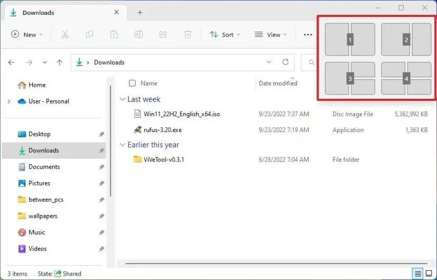The width and height of the screenshot is (437, 280).
Task: Select the 9/23/2022 7:37 AM date cell
Action: point(284,114)
